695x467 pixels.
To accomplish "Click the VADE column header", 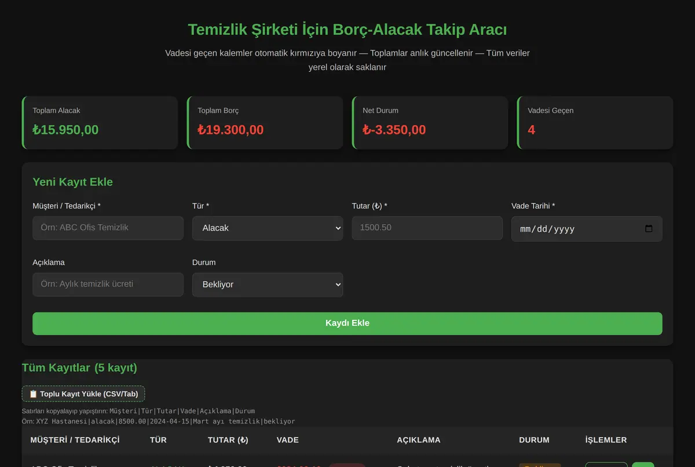I will [288, 440].
